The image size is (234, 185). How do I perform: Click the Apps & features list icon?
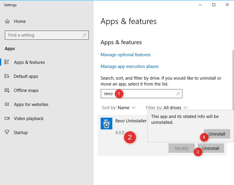click(7, 62)
